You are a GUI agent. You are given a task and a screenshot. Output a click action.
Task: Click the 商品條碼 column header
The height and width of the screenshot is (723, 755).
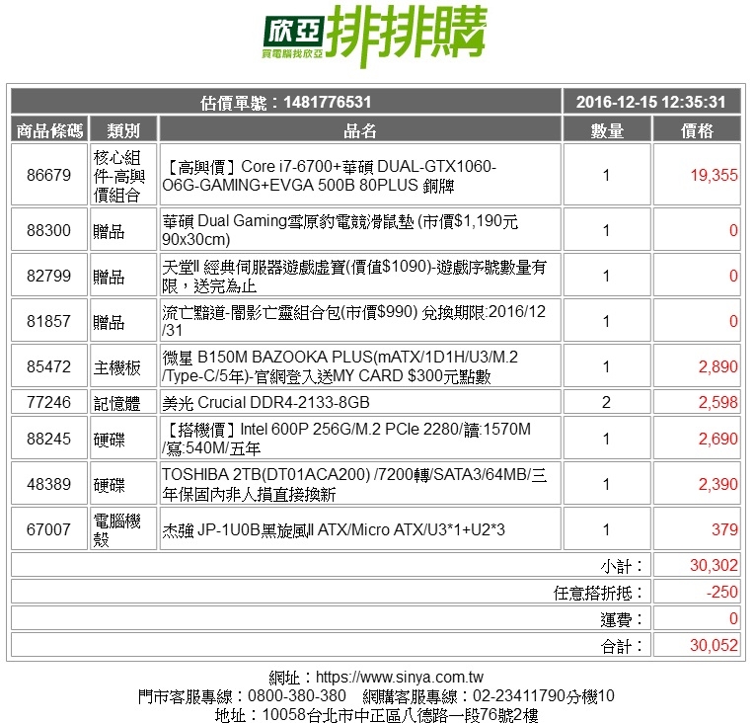(49, 129)
